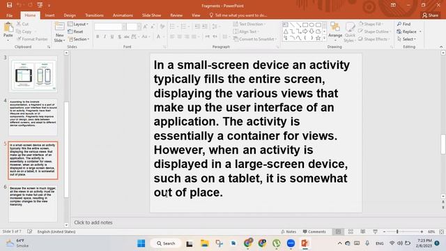Click Increase Font Size icon
This screenshot has height=251, width=446.
point(146,26)
